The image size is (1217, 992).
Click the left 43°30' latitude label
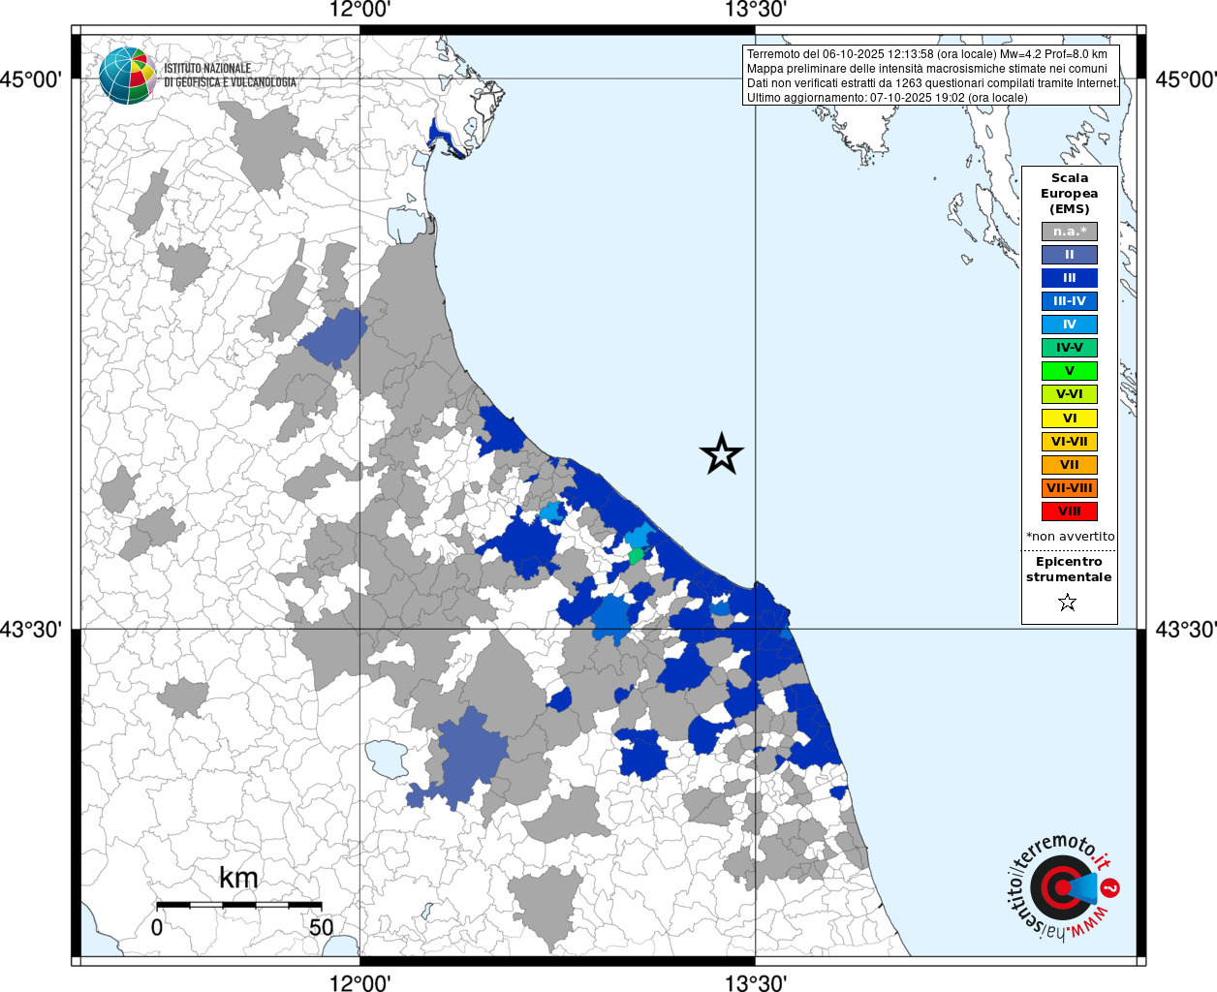[30, 630]
